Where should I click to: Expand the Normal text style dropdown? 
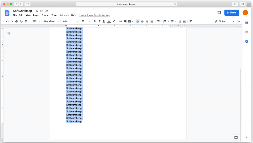point(51,21)
